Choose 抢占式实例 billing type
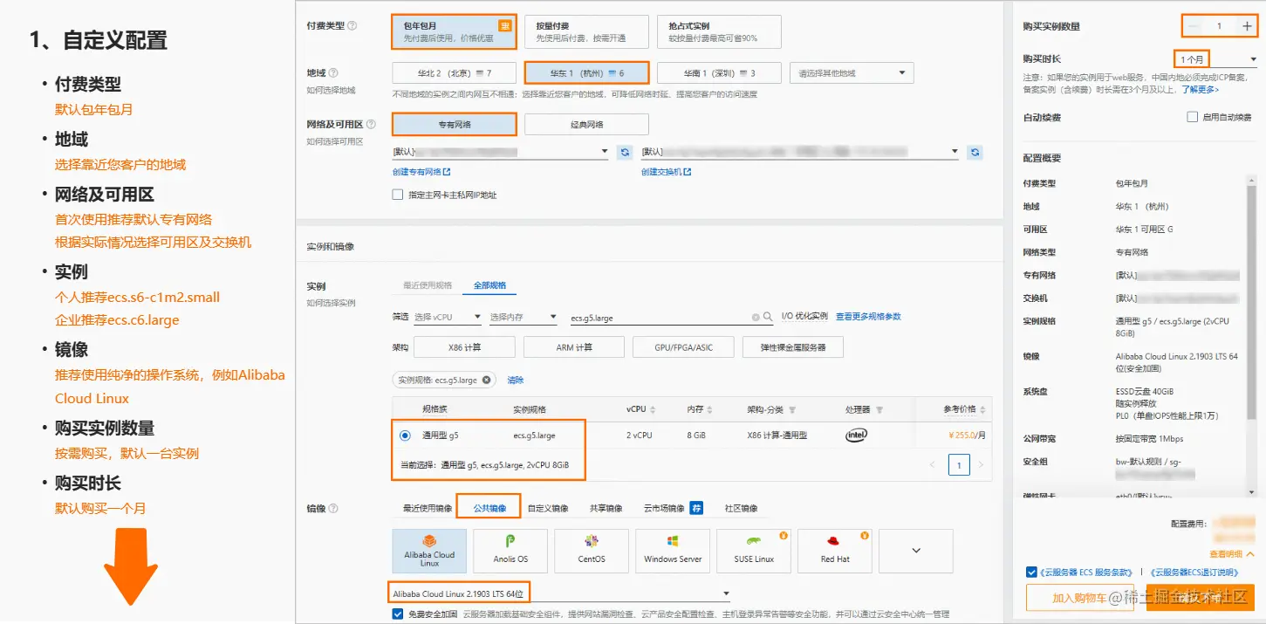The width and height of the screenshot is (1266, 624). (719, 32)
